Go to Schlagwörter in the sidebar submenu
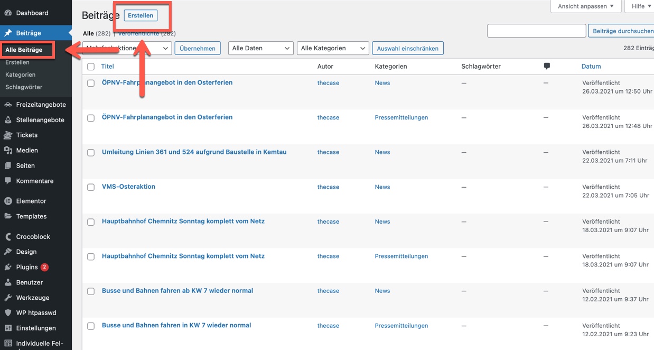Screen dimensions: 654x350 24,87
